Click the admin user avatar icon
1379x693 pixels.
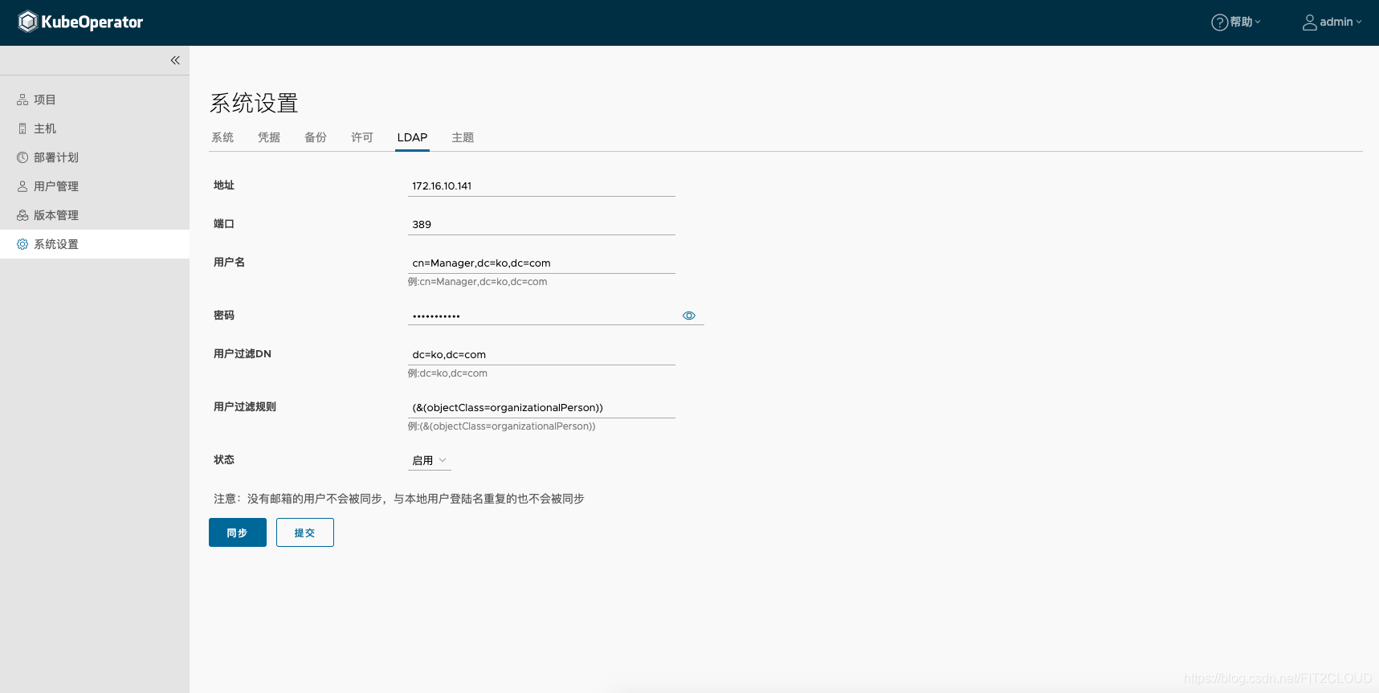coord(1309,22)
